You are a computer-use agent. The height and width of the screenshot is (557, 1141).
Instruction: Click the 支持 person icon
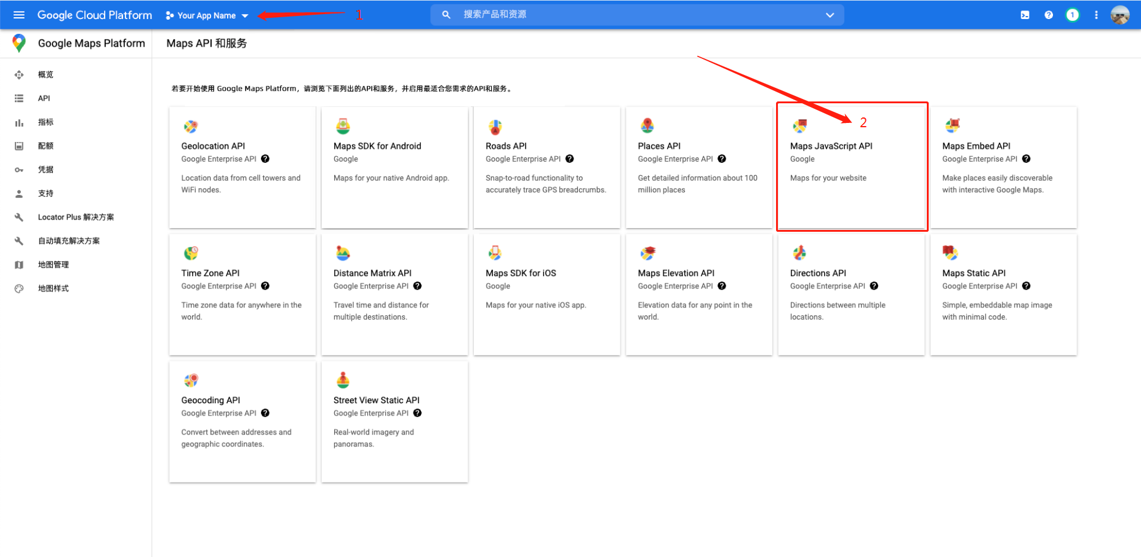[19, 194]
